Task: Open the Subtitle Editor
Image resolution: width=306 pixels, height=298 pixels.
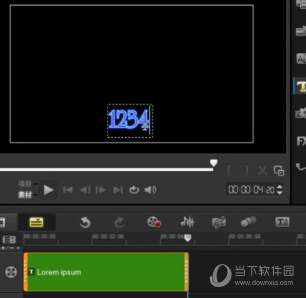Action: pyautogui.click(x=282, y=222)
